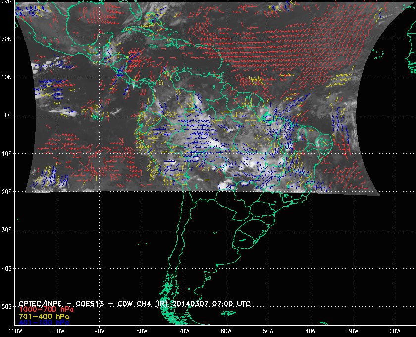Click the CPTEC/INPE GOES13 title caption

tap(135, 303)
